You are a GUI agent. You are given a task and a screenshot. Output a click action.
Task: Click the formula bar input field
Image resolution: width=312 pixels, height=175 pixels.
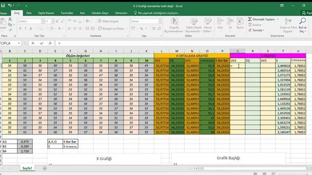pos(183,43)
